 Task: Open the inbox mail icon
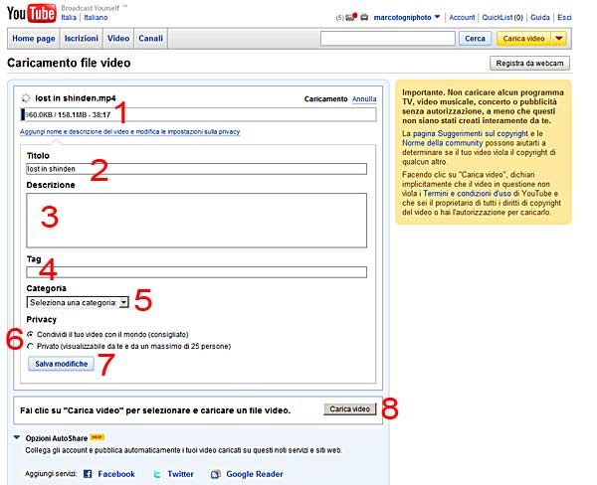tap(350, 17)
